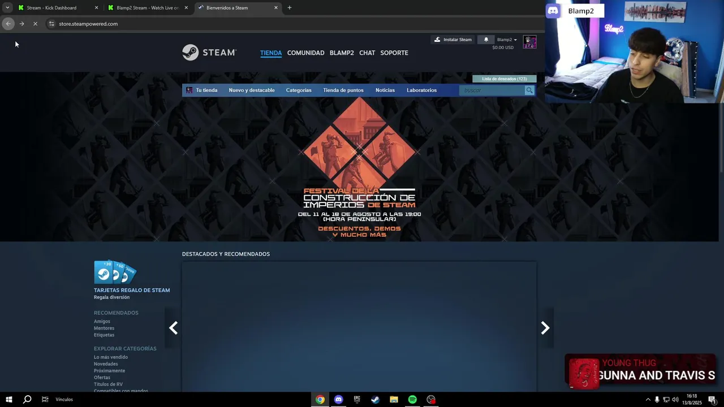Expand the Blamp2 account dropdown
724x407 pixels.
pos(507,40)
